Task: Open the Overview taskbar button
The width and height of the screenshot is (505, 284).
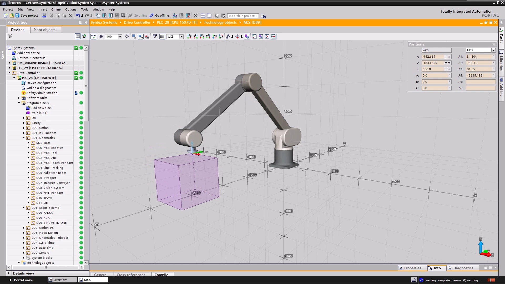Action: click(62, 280)
